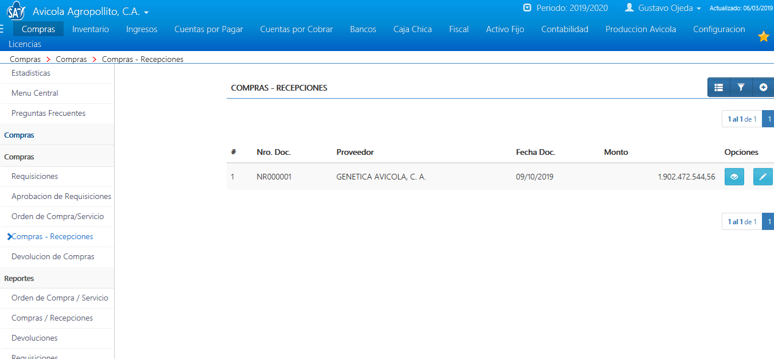Click the Proveedor column header
Image resolution: width=774 pixels, height=359 pixels.
pos(355,152)
